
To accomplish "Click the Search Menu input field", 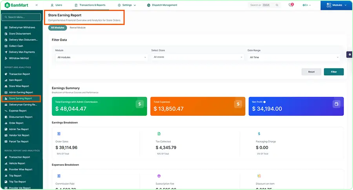I will tap(21, 17).
